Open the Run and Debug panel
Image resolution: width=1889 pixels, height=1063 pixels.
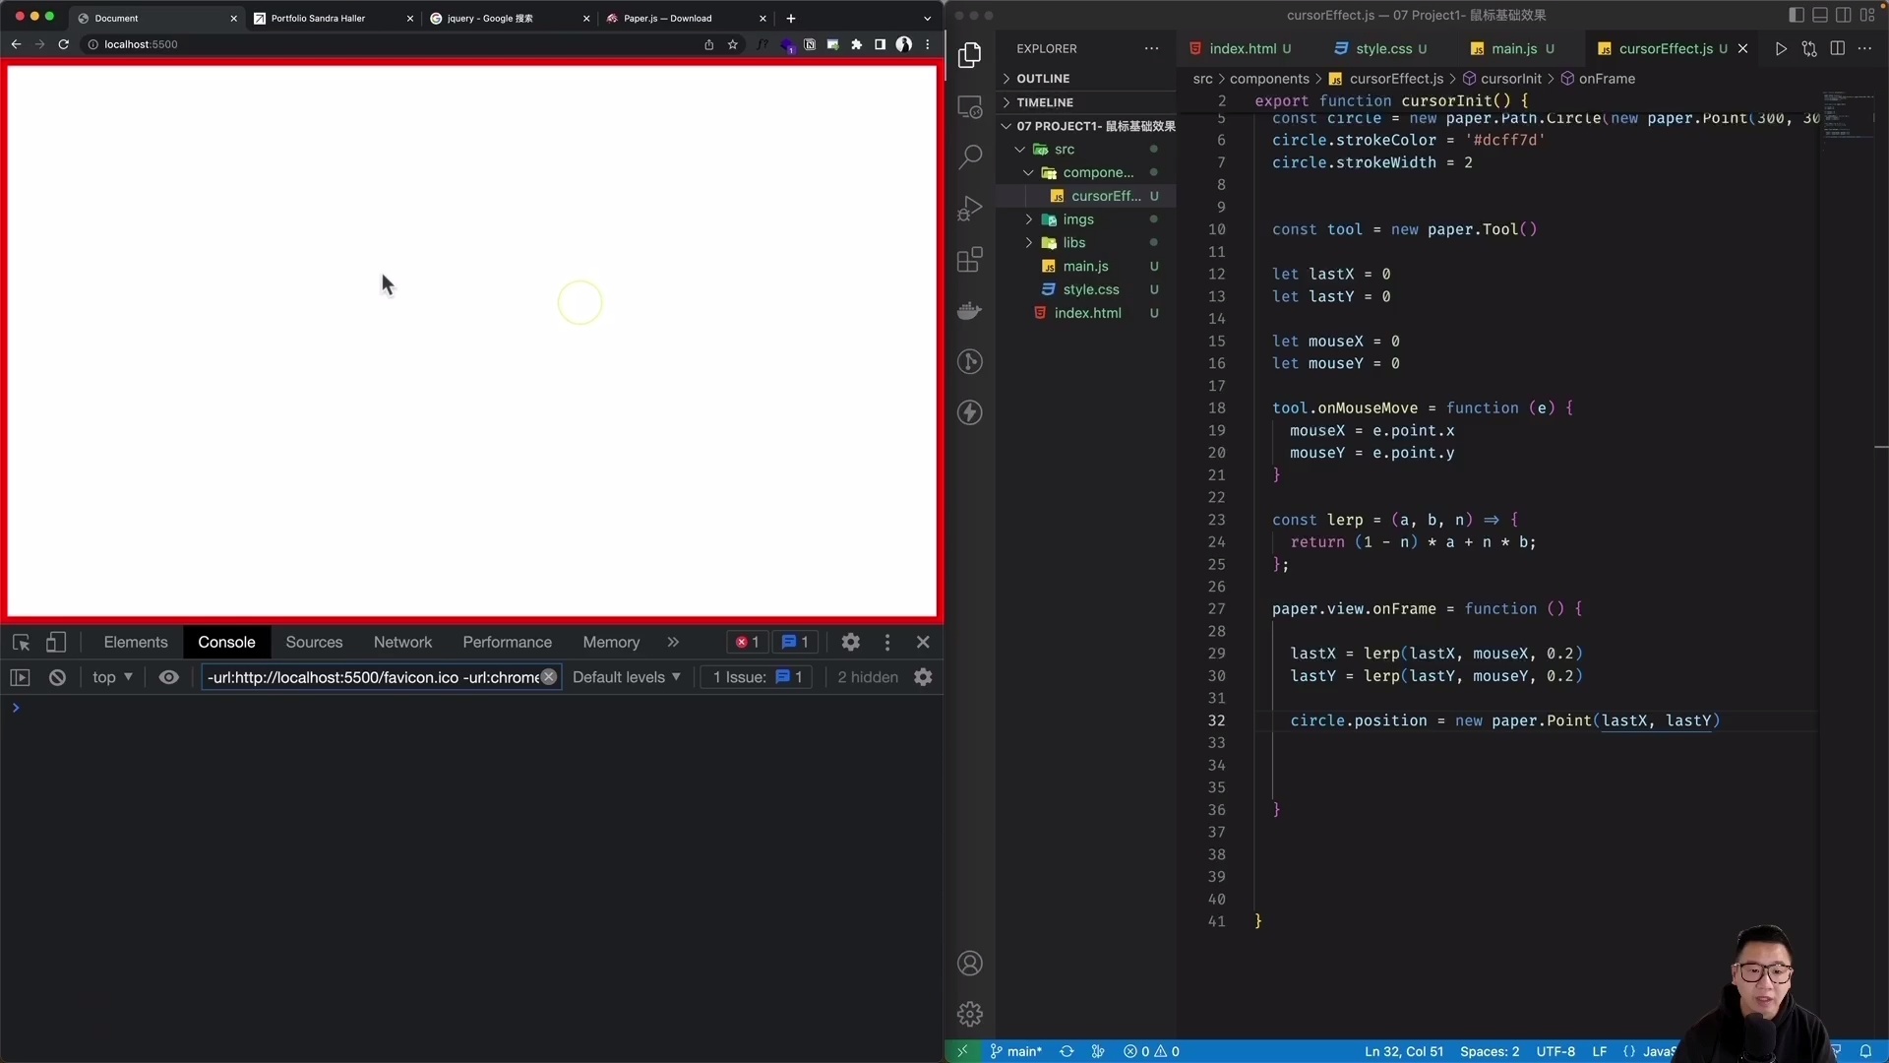[970, 208]
